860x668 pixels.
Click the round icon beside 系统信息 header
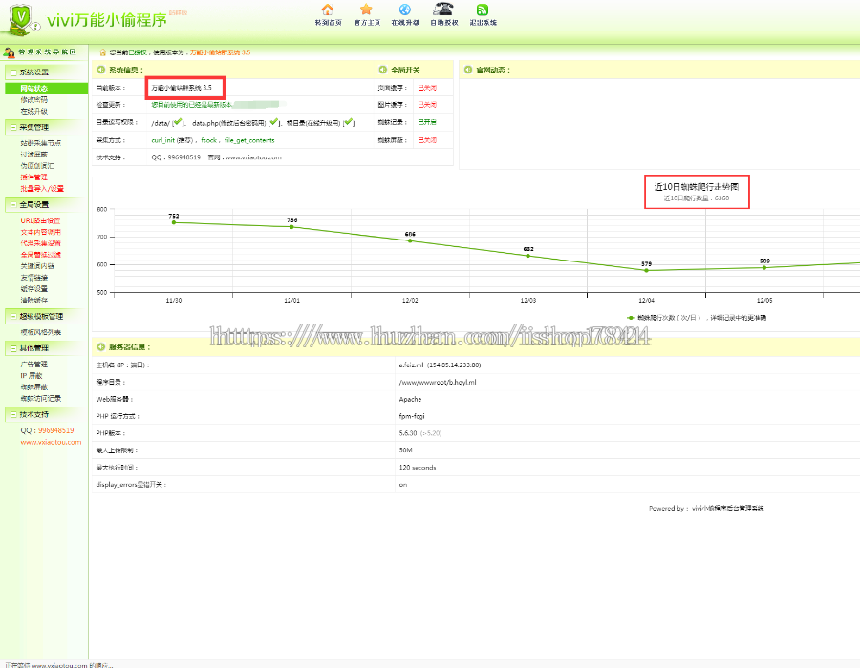(x=101, y=70)
